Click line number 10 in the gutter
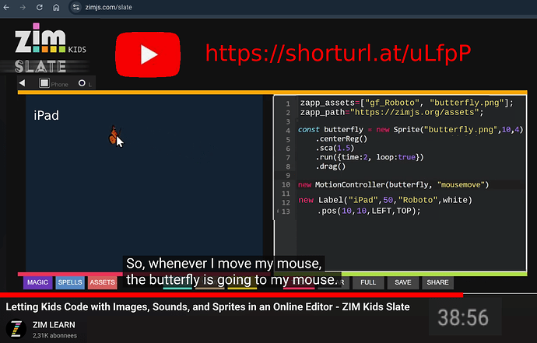Viewport: 537px width, 343px height. click(x=286, y=185)
